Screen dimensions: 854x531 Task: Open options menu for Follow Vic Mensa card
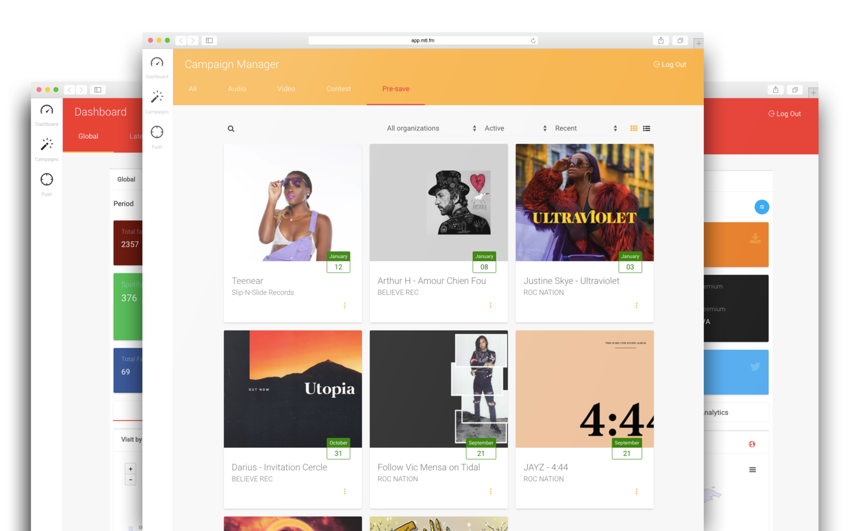[x=491, y=491]
